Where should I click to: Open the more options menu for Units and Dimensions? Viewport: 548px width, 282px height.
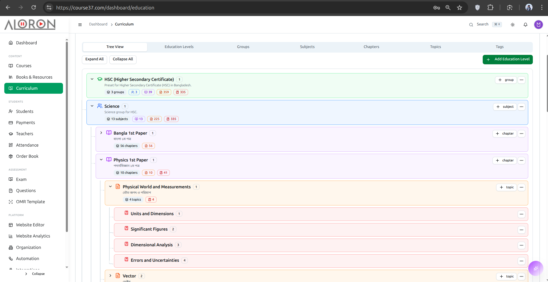[x=521, y=214]
